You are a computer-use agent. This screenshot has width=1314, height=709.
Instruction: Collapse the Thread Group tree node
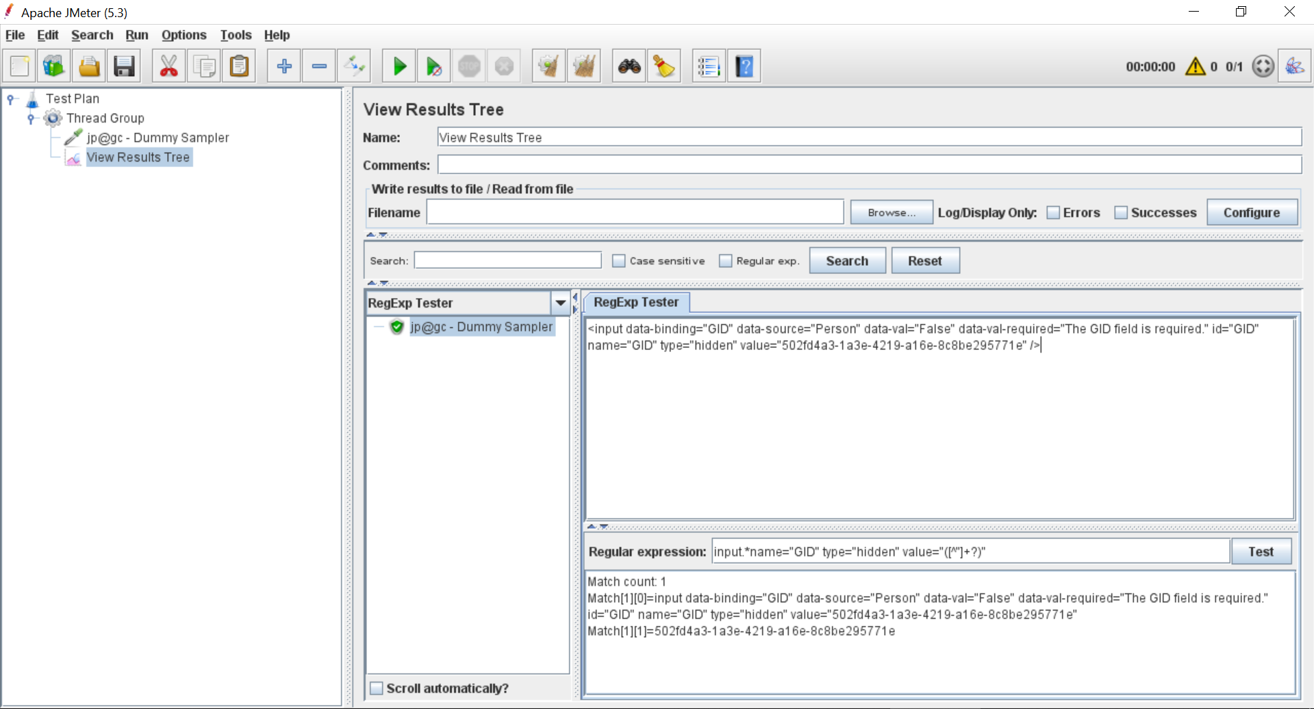point(31,119)
